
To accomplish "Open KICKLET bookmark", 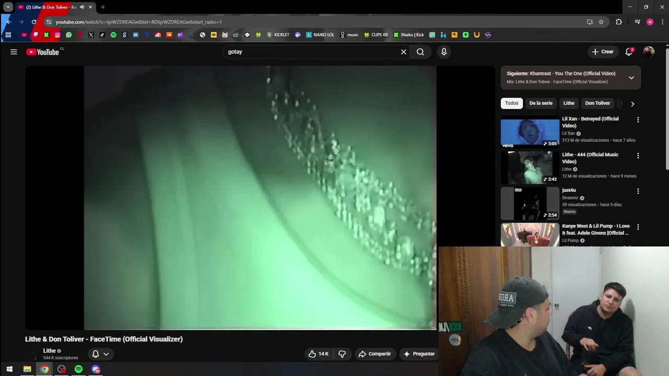I will coord(278,35).
